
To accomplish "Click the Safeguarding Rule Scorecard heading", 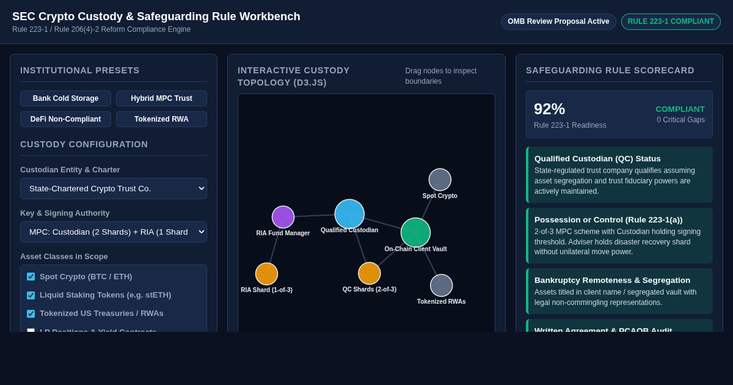I will [x=610, y=70].
